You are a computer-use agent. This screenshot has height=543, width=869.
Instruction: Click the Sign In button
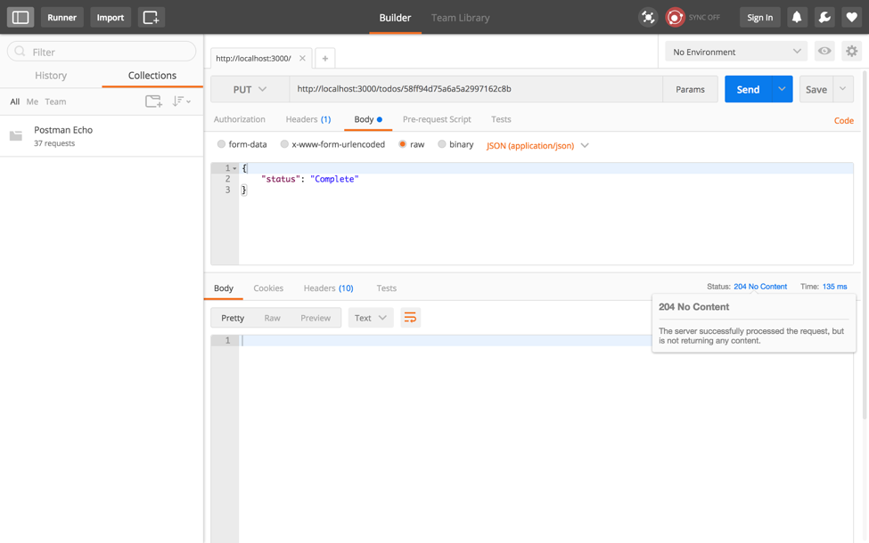point(760,17)
